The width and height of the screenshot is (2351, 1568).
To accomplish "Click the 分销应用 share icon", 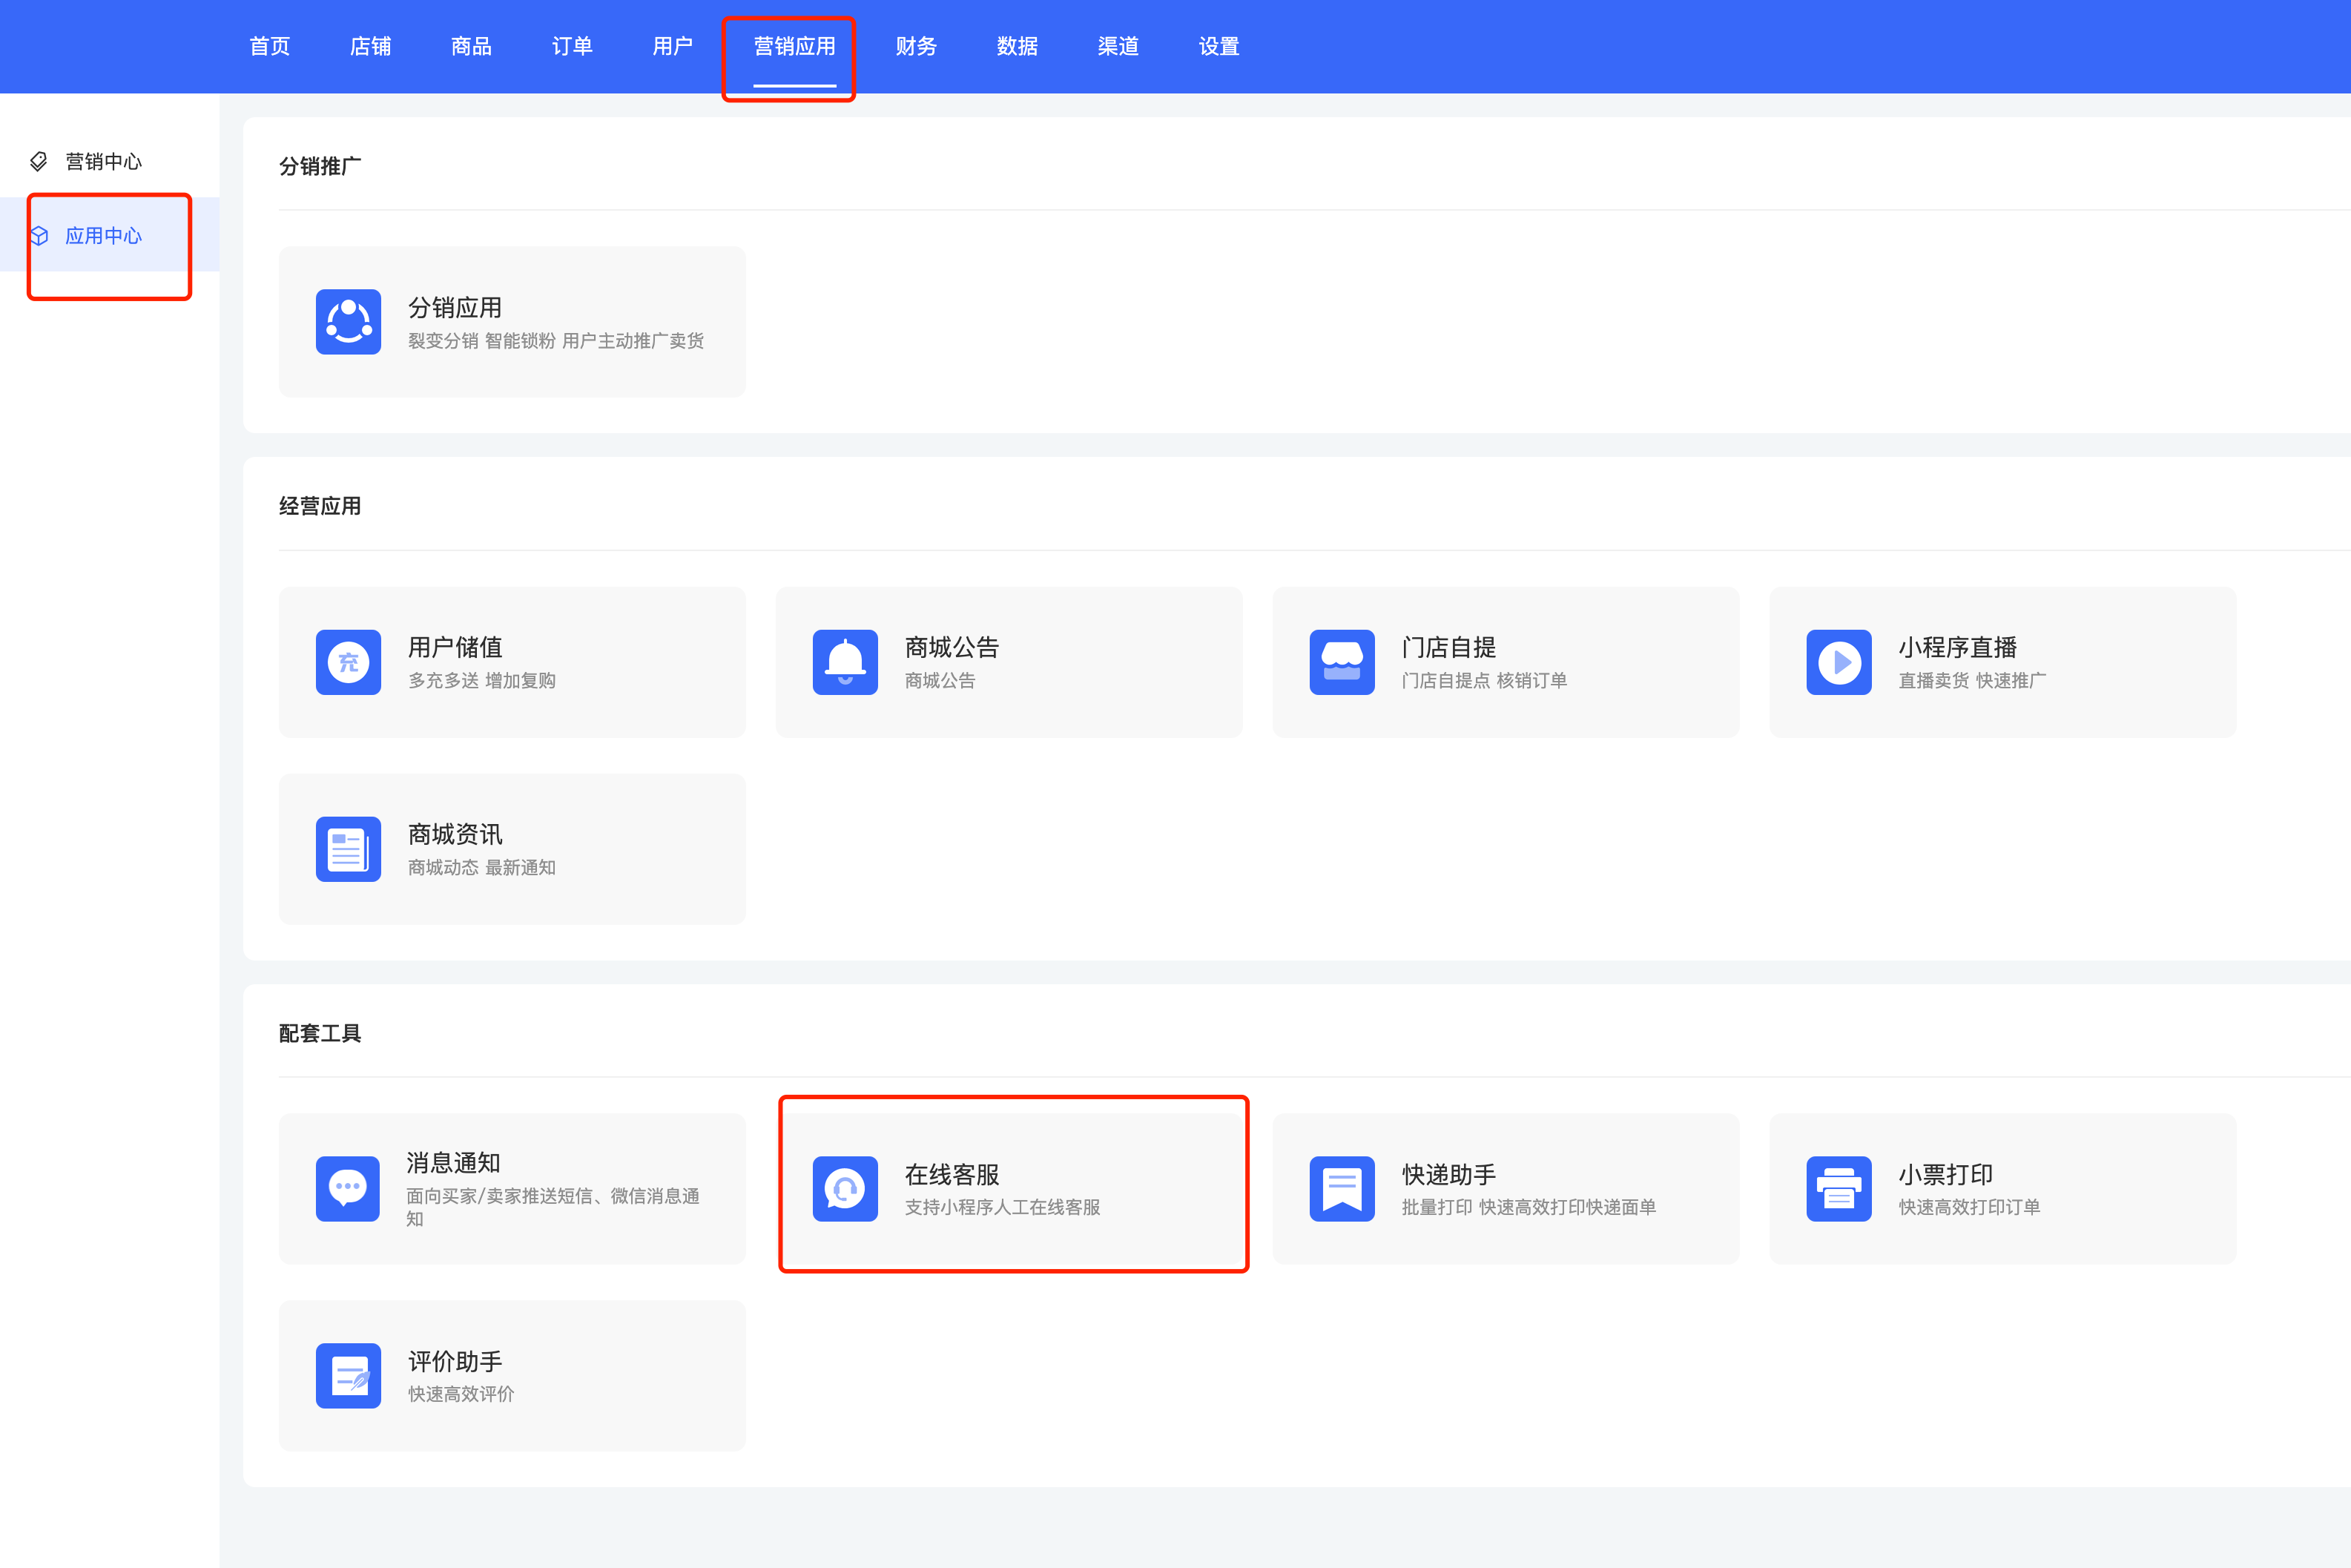I will coord(348,322).
